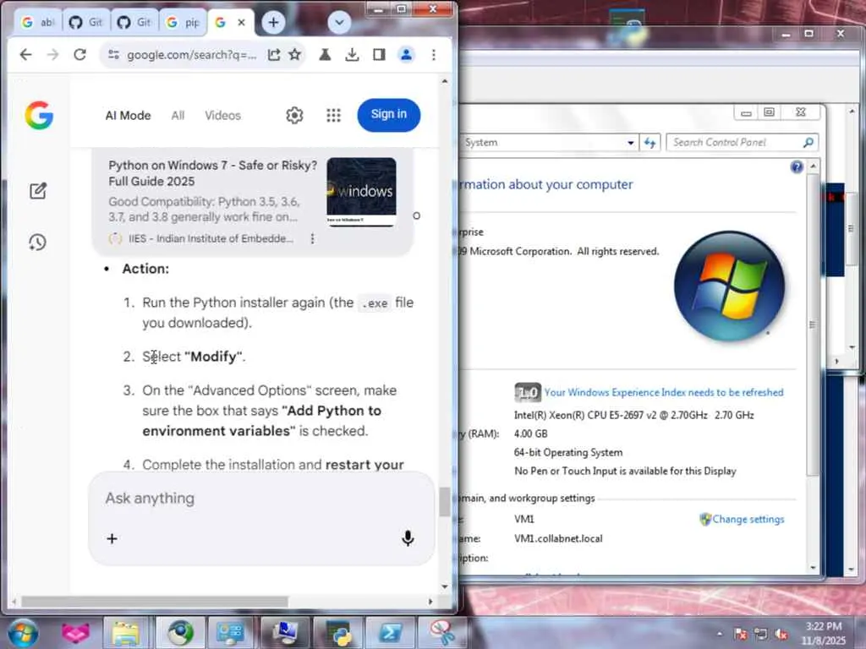Toggle Chrome side panel icon

coord(379,54)
